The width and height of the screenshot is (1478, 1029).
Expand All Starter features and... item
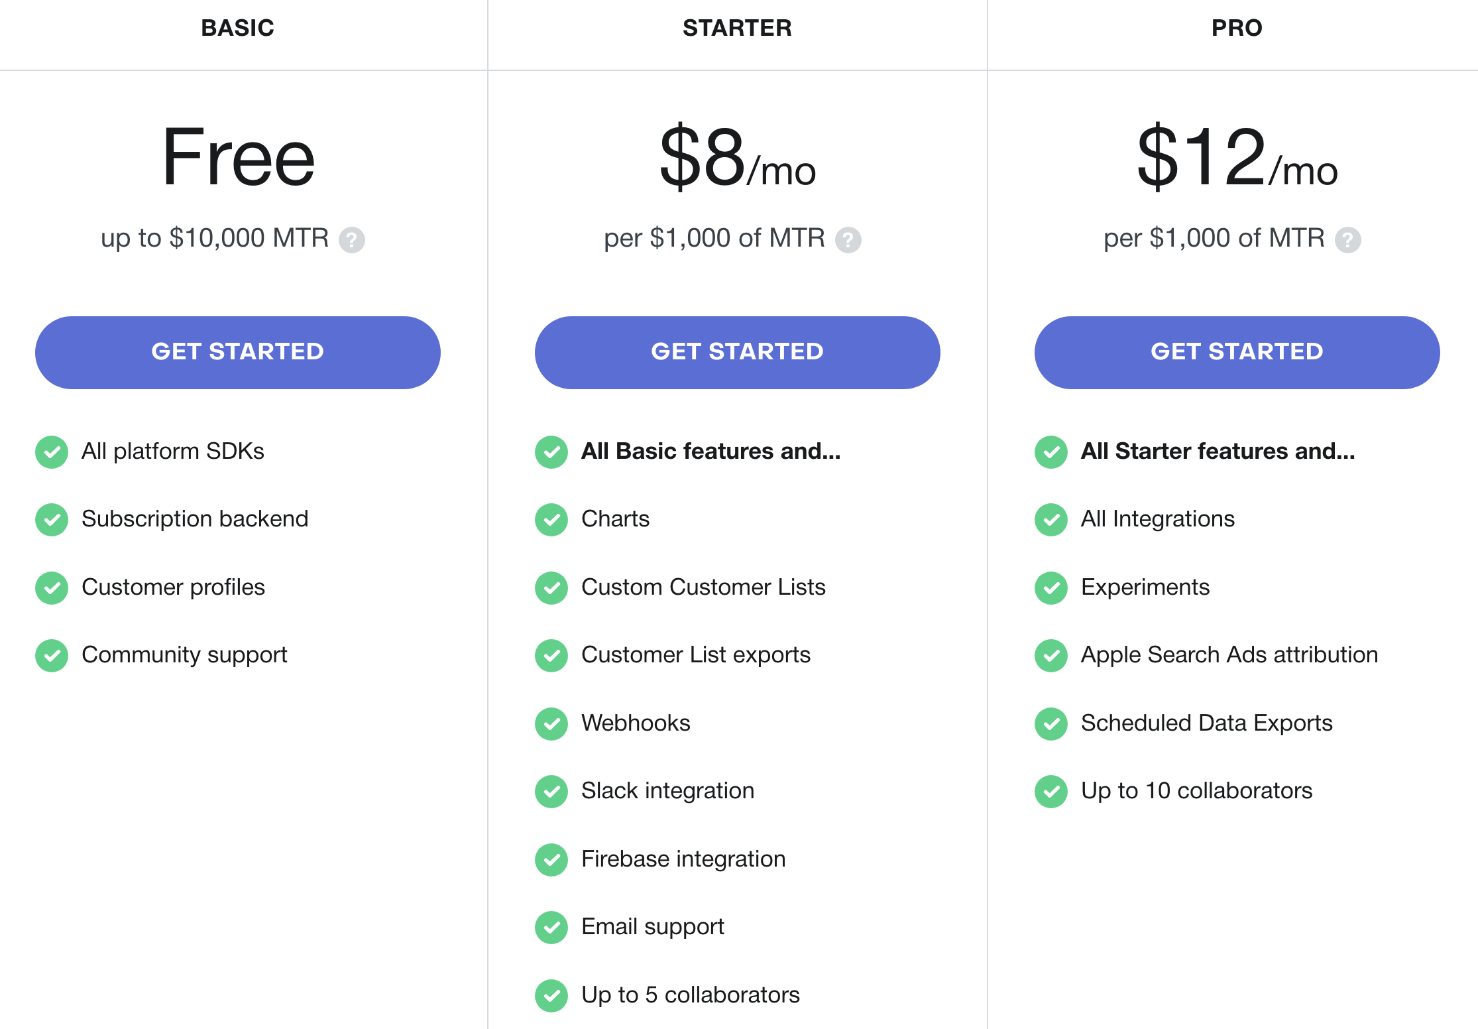pyautogui.click(x=1218, y=452)
